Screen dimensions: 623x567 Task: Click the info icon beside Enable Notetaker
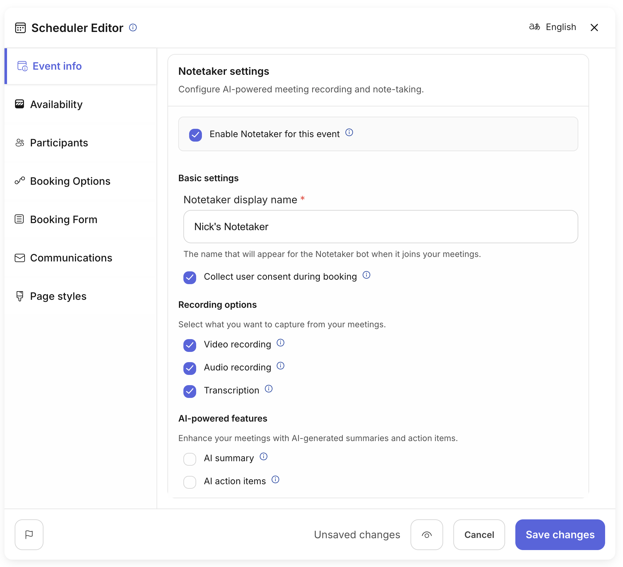click(349, 132)
